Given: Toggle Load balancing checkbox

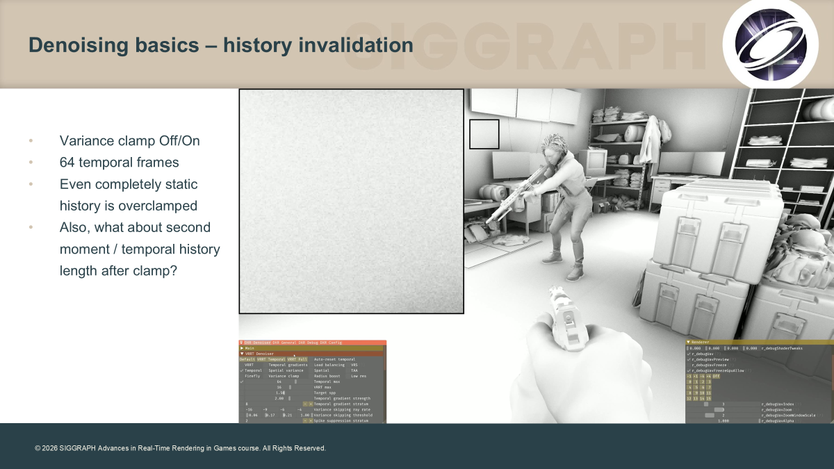Looking at the screenshot, I should (311, 365).
